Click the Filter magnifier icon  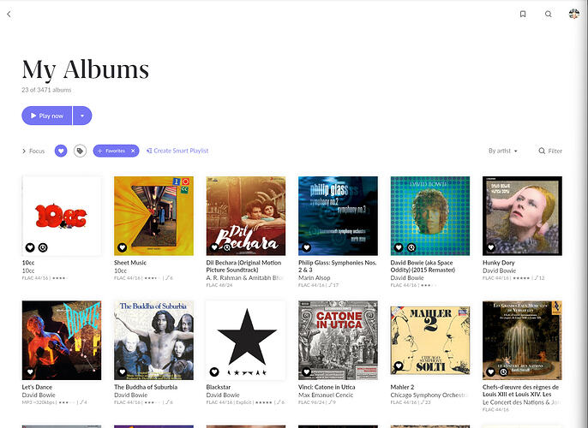pos(542,151)
